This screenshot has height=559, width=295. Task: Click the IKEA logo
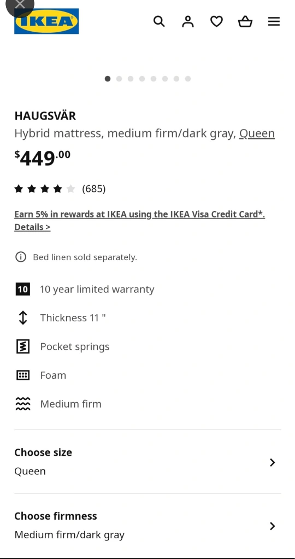(x=46, y=21)
